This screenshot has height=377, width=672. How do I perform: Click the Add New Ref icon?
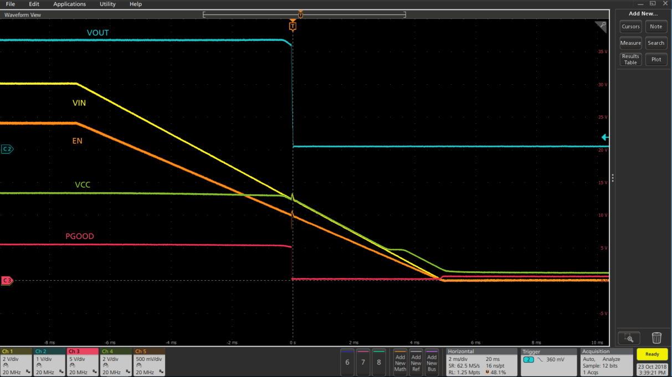point(416,361)
